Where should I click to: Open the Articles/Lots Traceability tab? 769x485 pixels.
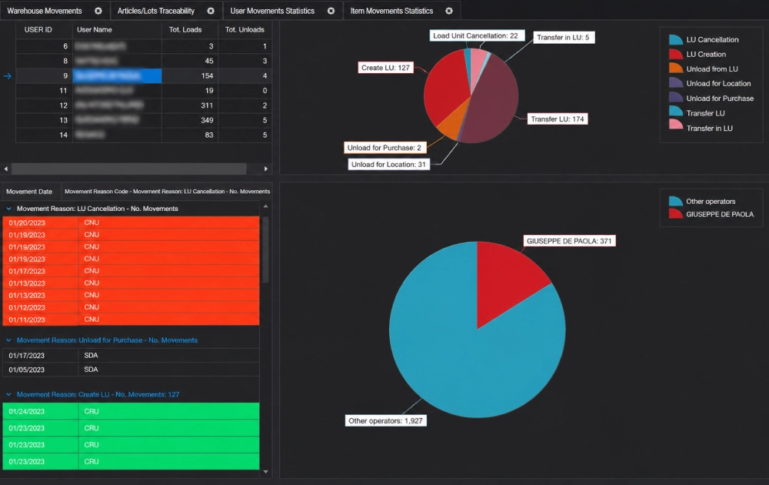coord(156,11)
